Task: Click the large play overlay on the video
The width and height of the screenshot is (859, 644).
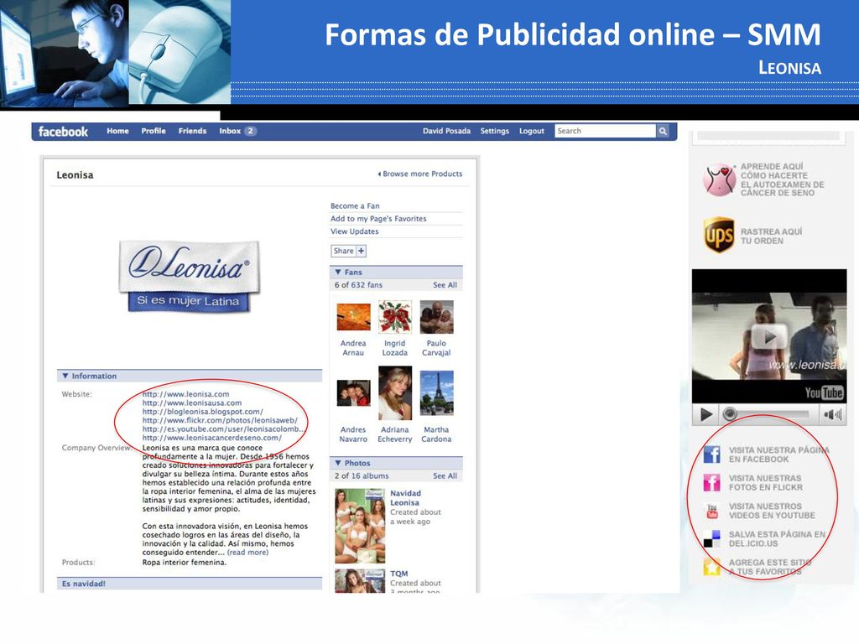Action: [x=769, y=337]
